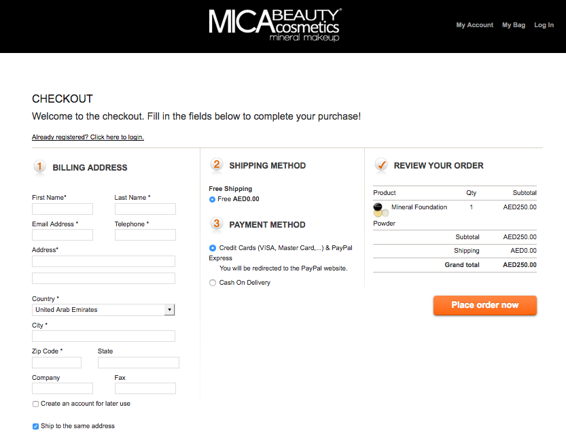This screenshot has height=437, width=566.
Task: Click the CHECKOUT page title
Action: point(63,99)
